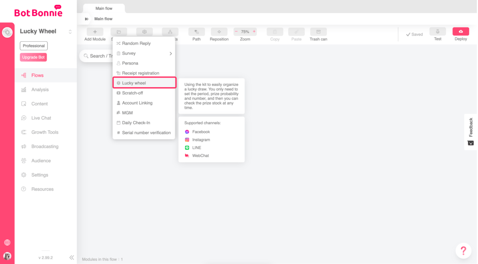Click the Add Module plus icon

click(x=95, y=32)
